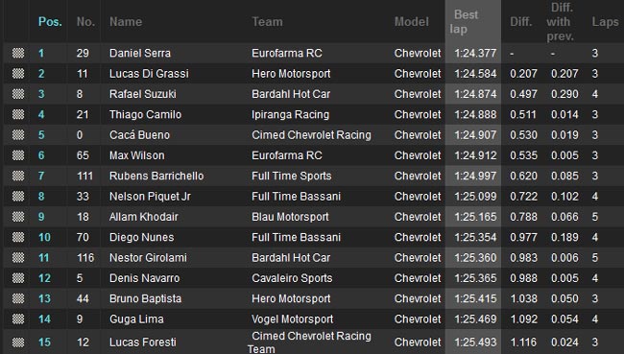Sort table by Best lap header

pos(464,22)
